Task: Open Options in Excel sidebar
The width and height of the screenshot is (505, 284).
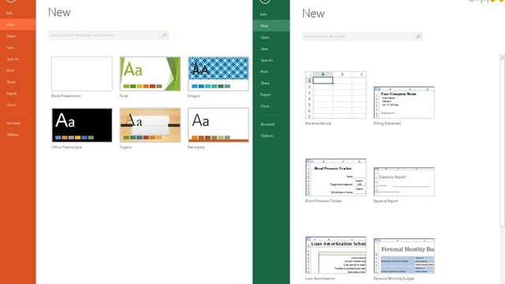Action: [x=267, y=136]
